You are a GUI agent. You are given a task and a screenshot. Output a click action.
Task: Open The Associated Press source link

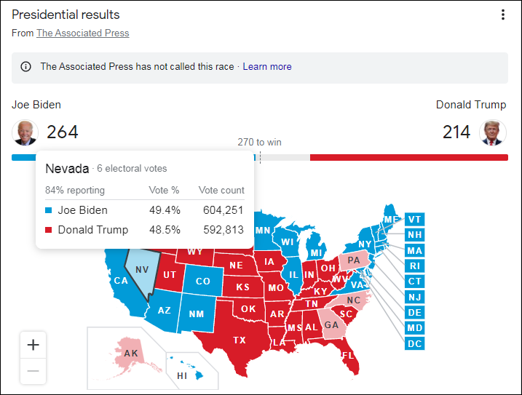82,33
